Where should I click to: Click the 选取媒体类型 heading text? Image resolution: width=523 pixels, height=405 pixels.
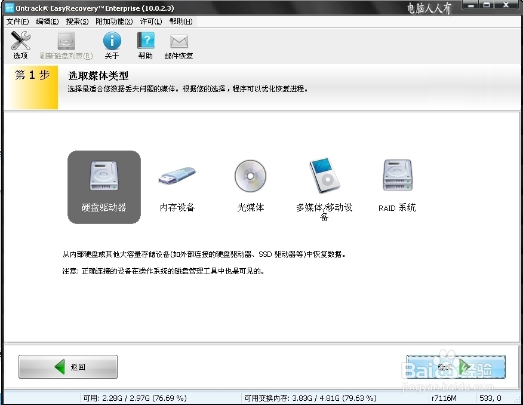pos(98,76)
